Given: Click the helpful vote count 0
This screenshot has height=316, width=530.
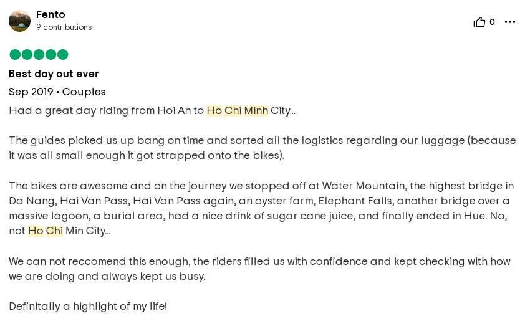Looking at the screenshot, I should coord(492,22).
